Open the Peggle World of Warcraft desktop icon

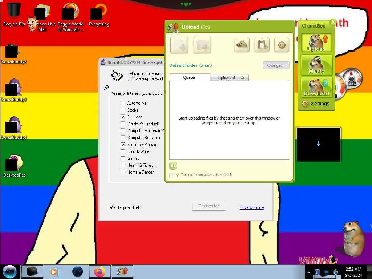tap(70, 17)
